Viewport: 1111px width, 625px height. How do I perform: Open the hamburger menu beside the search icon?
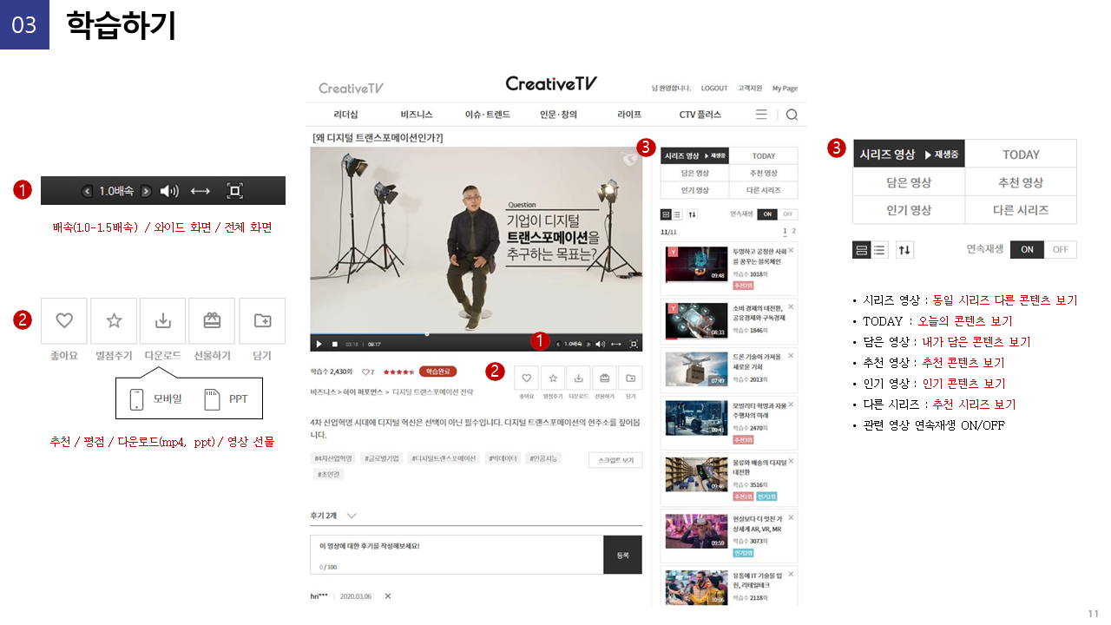(x=761, y=115)
